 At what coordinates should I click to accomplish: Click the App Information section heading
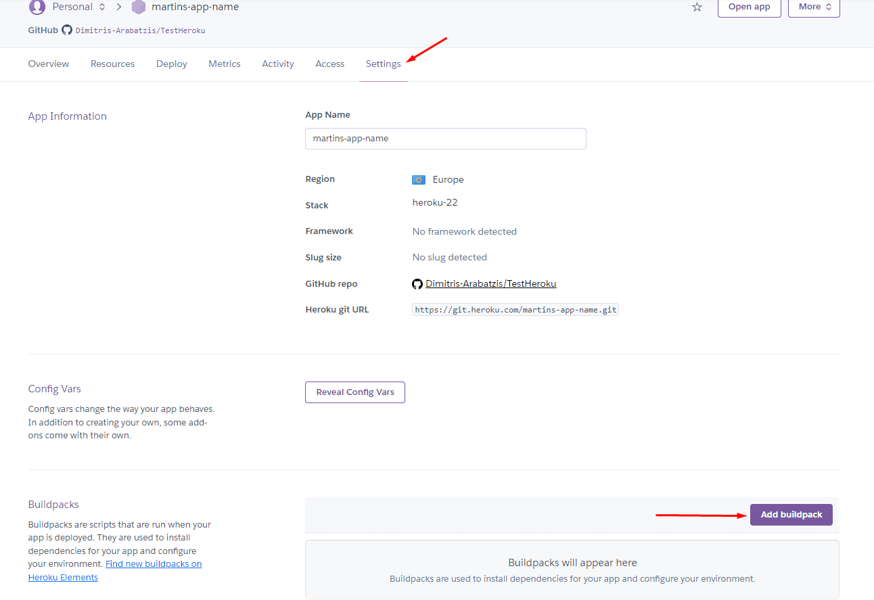[x=68, y=116]
